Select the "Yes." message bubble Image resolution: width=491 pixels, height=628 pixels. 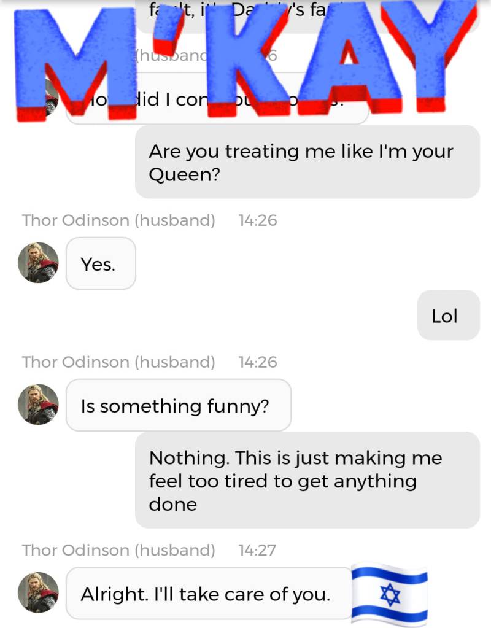coord(101,263)
